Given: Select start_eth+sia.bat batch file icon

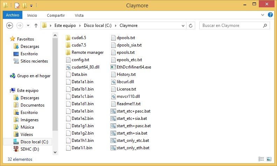Looking at the screenshot, I should pyautogui.click(x=113, y=133).
